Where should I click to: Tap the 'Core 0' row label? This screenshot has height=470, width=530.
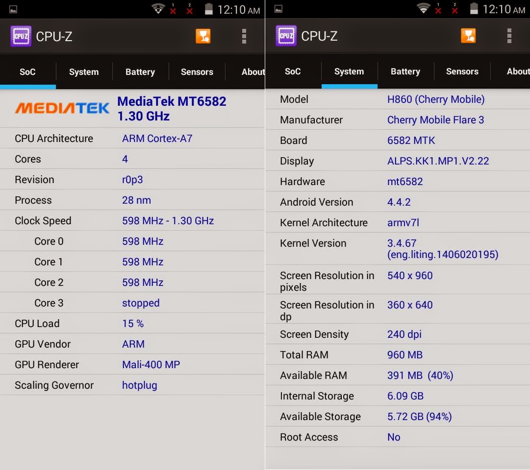pos(49,241)
